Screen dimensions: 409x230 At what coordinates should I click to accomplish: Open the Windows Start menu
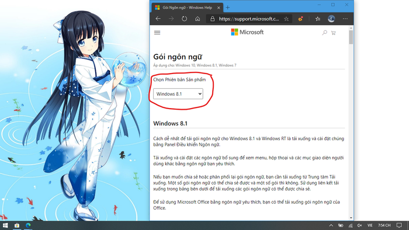[5, 225]
